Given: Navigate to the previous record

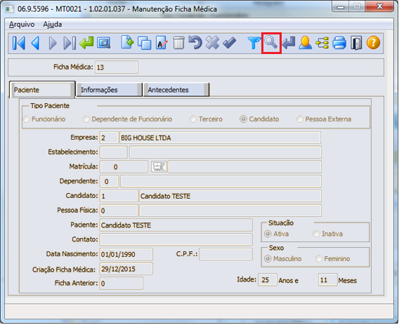Looking at the screenshot, I should [36, 43].
